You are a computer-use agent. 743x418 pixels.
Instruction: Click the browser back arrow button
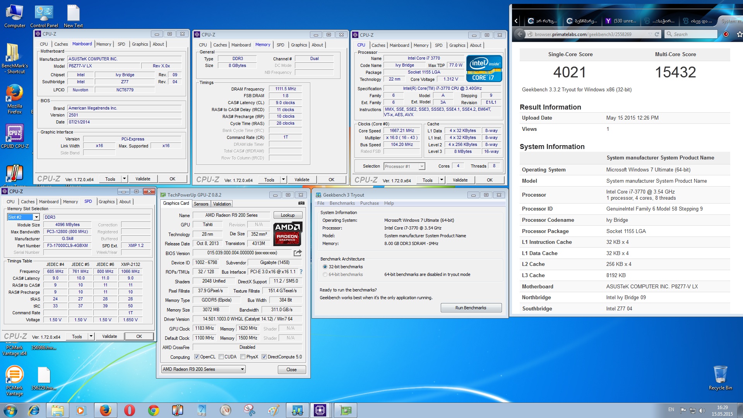coord(520,34)
